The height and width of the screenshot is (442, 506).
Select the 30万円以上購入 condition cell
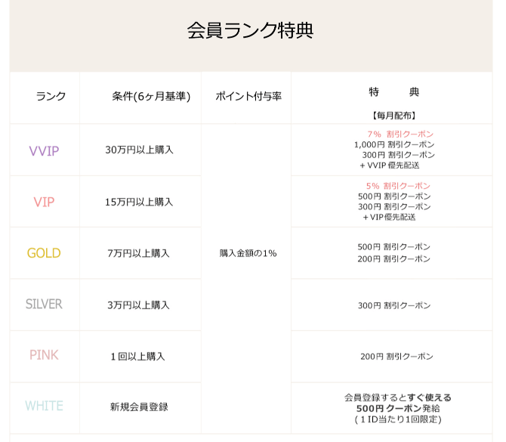point(140,150)
